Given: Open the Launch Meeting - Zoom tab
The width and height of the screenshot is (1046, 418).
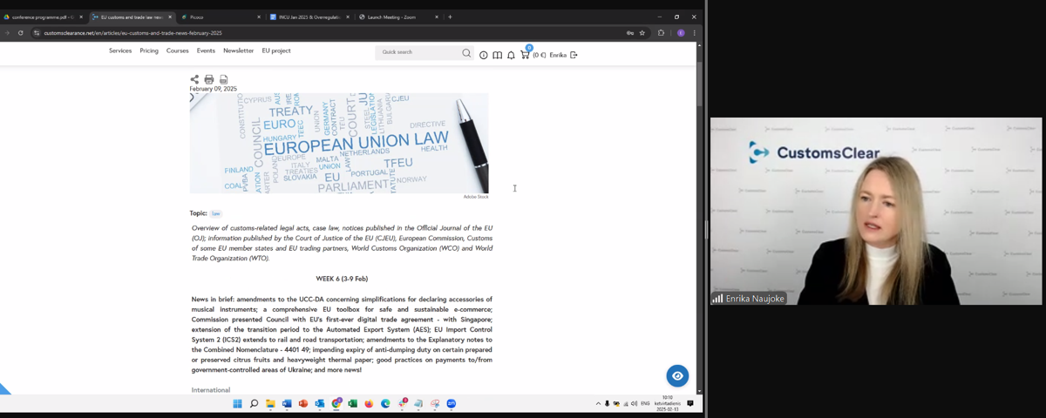Looking at the screenshot, I should pyautogui.click(x=397, y=17).
